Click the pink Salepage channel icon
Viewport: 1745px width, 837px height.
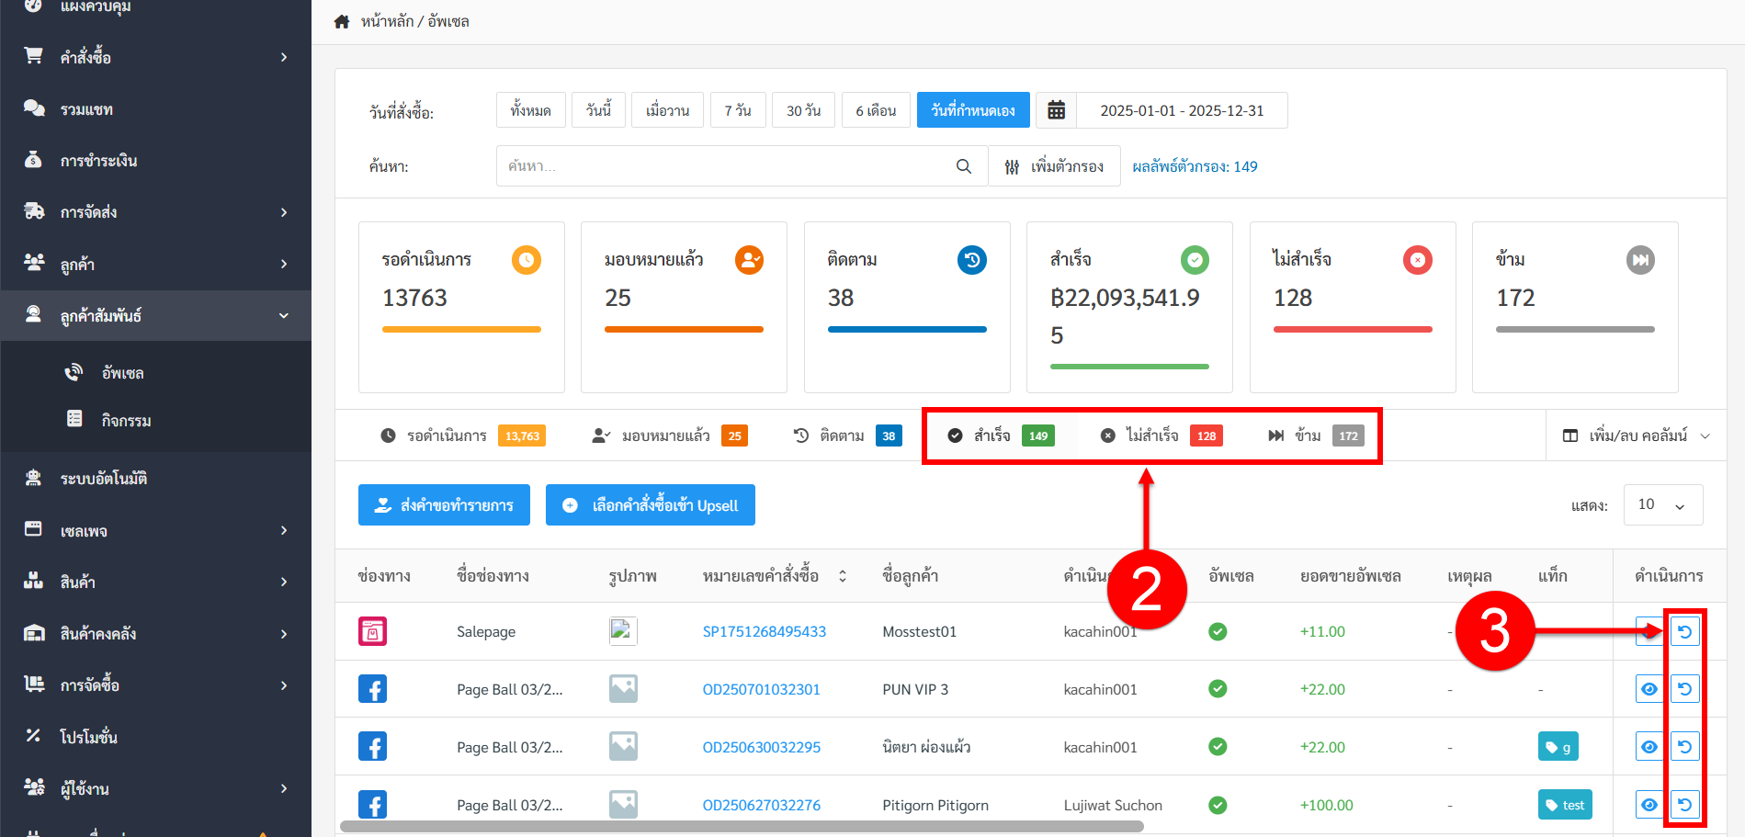point(372,631)
